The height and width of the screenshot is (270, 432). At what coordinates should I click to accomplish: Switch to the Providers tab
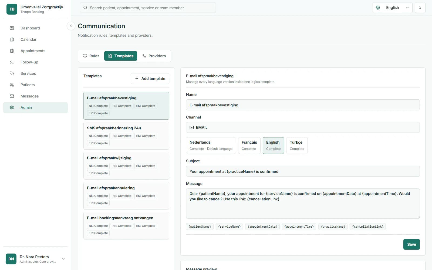(x=154, y=56)
